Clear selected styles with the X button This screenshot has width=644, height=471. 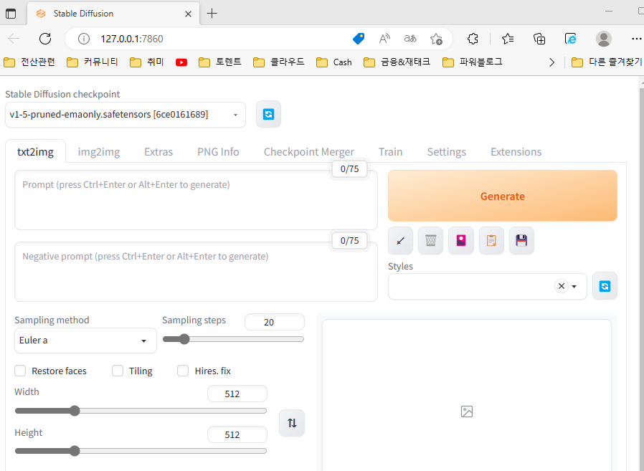click(x=562, y=286)
